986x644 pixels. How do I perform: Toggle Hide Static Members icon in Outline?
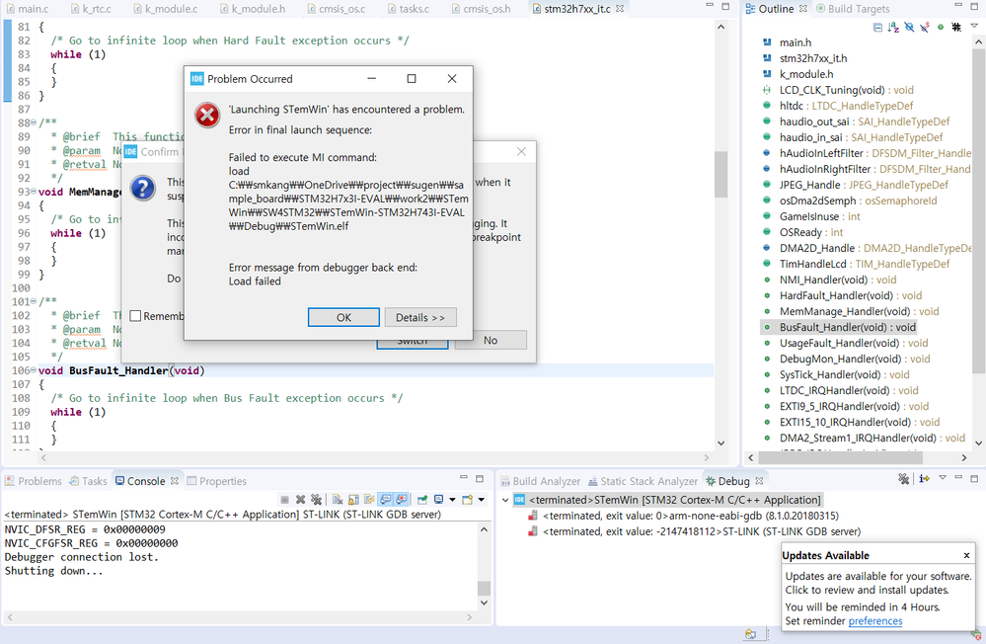(x=925, y=27)
